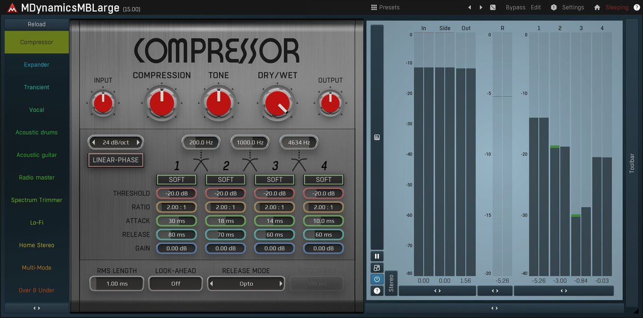Click band 1 THRESHOLD value field
This screenshot has height=318, width=643.
[176, 193]
